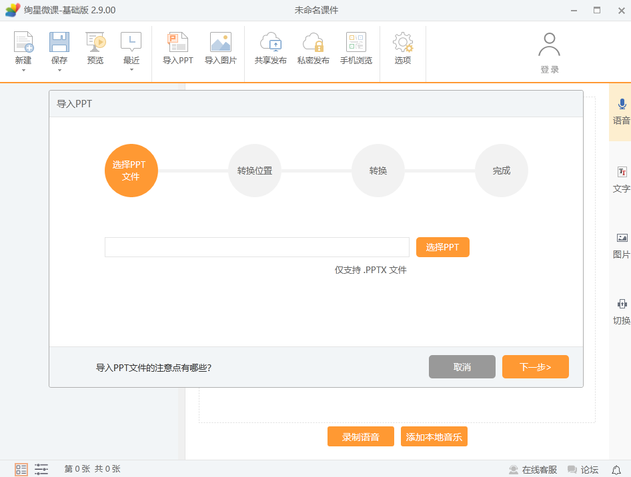Open 在线客服 online support
Viewport: 631px width, 477px height.
(x=533, y=470)
